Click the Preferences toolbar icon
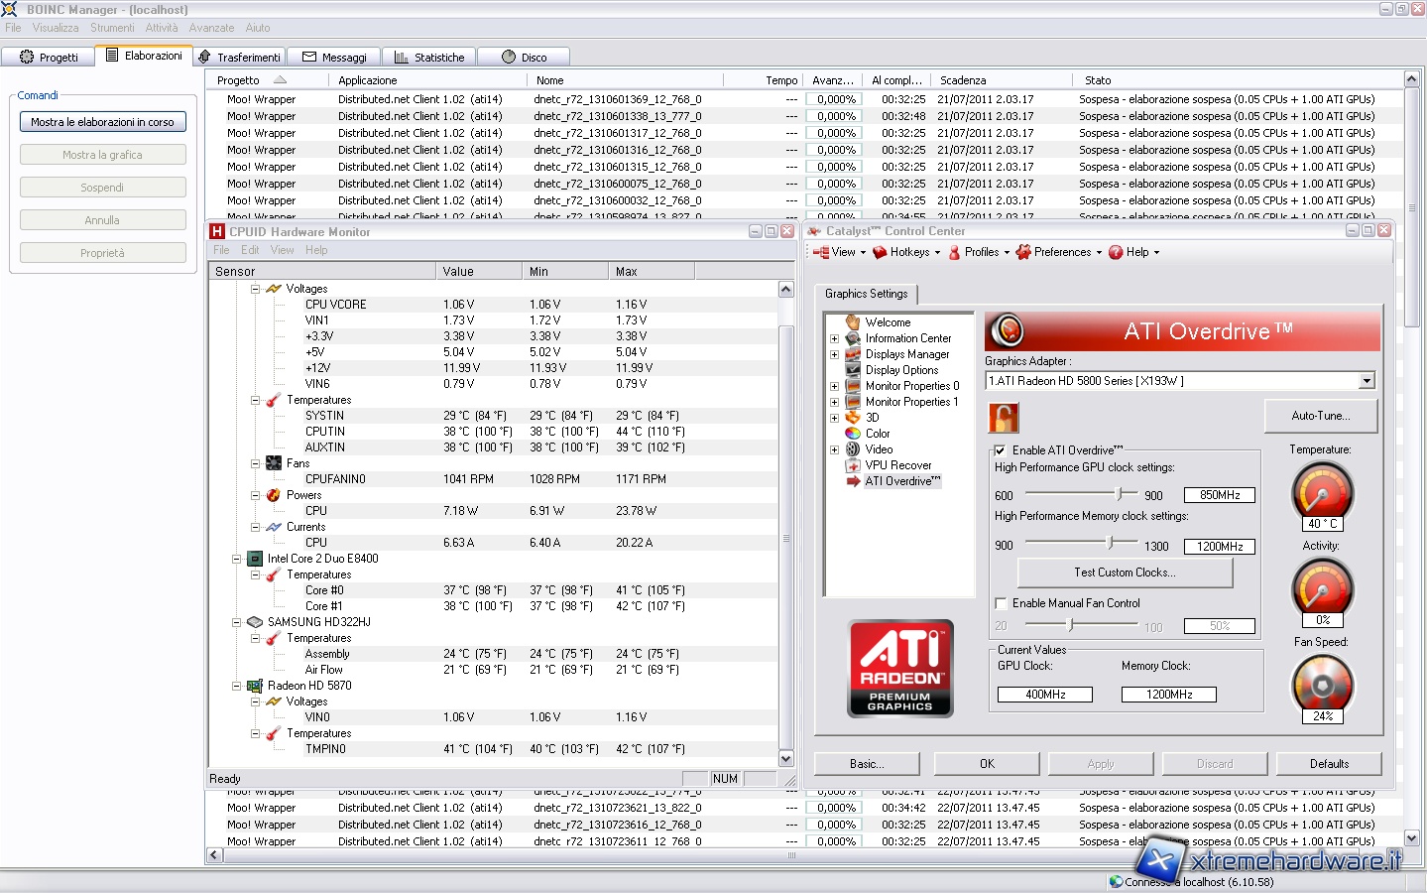Image resolution: width=1427 pixels, height=893 pixels. pyautogui.click(x=1023, y=252)
